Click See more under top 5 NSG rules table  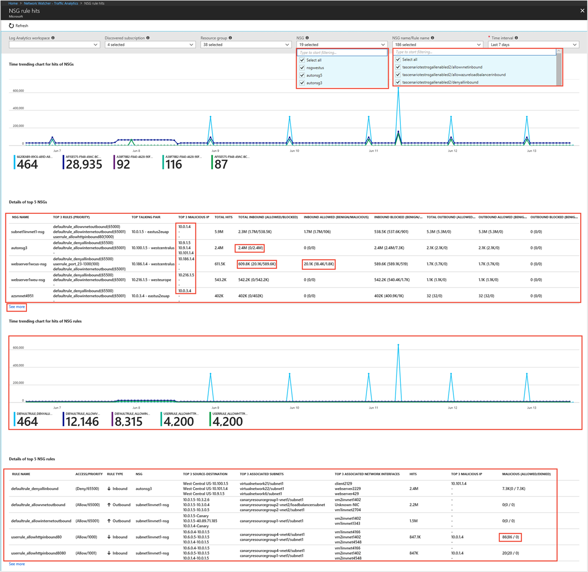point(17,564)
